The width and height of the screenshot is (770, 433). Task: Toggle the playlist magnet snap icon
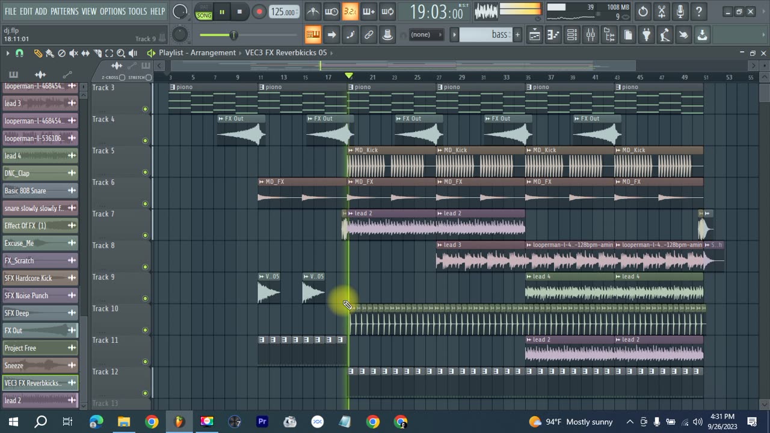[x=19, y=53]
